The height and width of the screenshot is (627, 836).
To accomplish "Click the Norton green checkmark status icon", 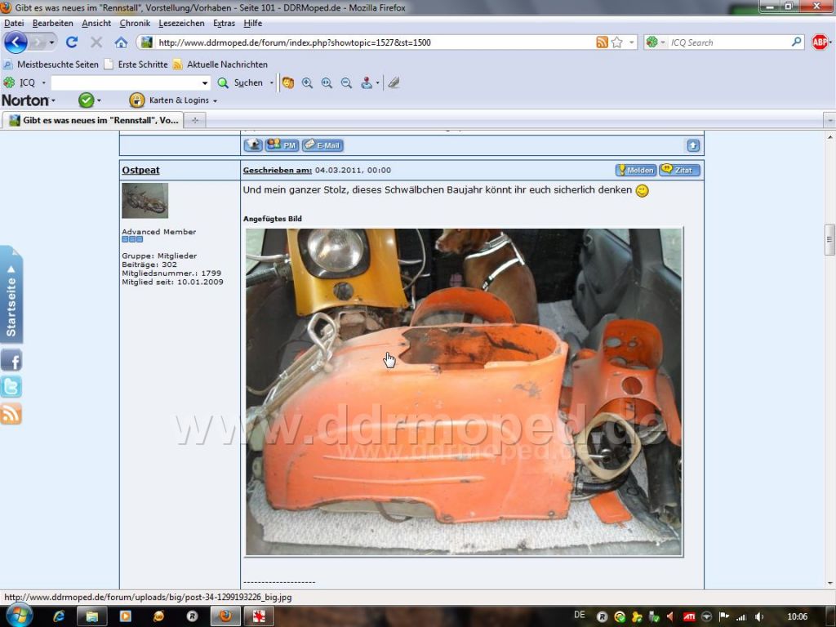I will [86, 100].
